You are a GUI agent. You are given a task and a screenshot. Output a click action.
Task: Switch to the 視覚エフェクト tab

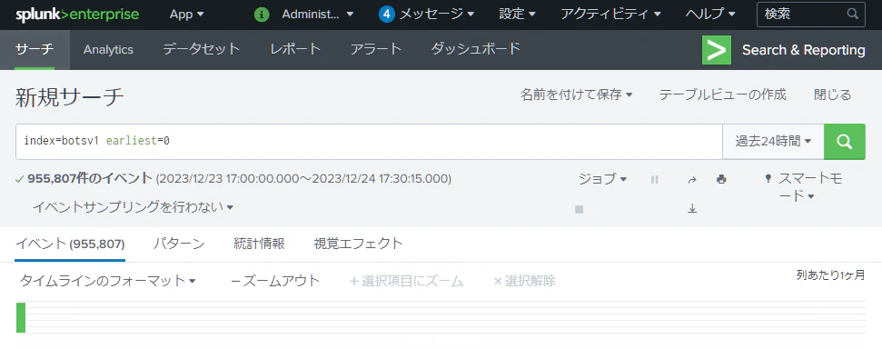[x=358, y=244]
